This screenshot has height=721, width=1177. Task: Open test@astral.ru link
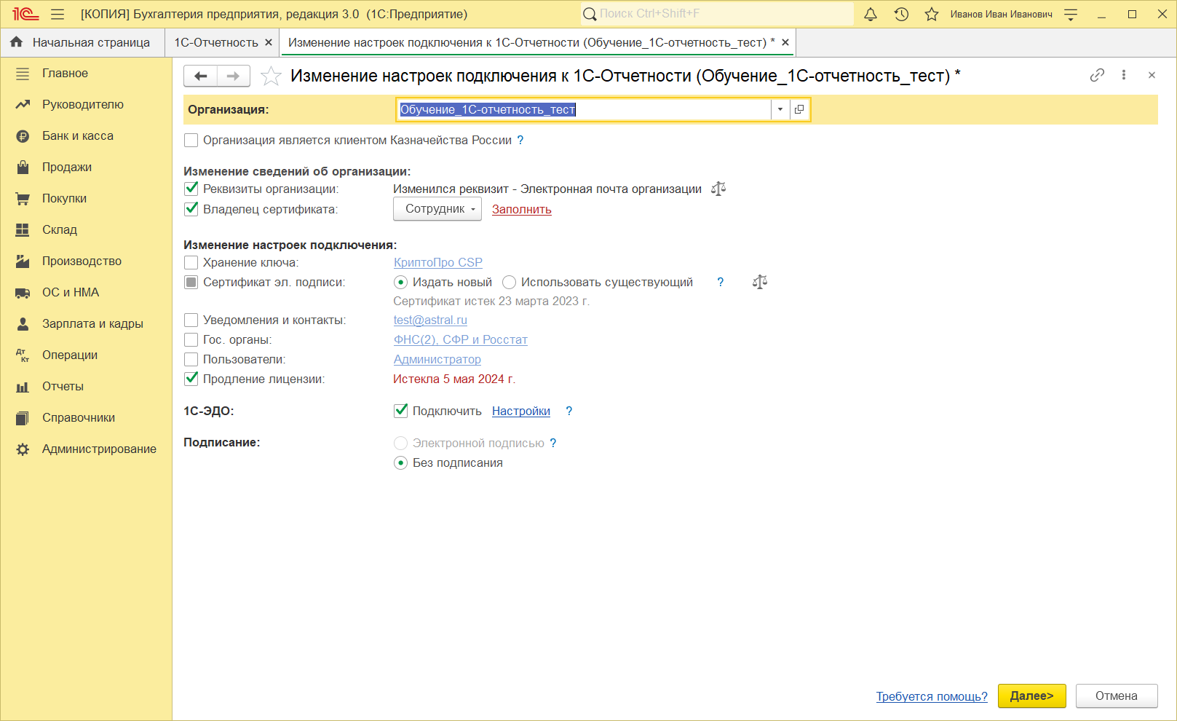point(430,320)
